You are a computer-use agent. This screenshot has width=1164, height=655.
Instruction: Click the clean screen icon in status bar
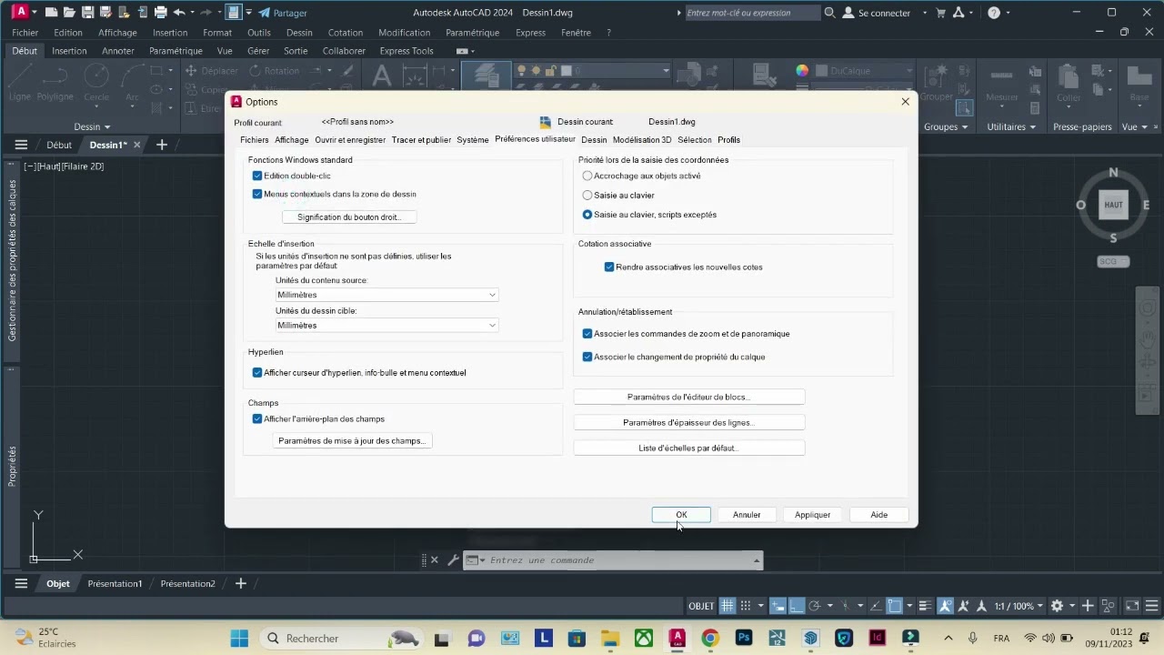coord(1132,606)
